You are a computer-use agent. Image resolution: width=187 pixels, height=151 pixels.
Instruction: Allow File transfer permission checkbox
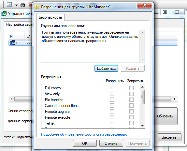click(x=112, y=100)
